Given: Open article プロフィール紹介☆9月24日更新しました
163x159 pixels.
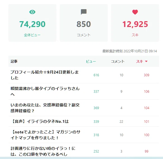Looking at the screenshot, I should pos(45,75).
